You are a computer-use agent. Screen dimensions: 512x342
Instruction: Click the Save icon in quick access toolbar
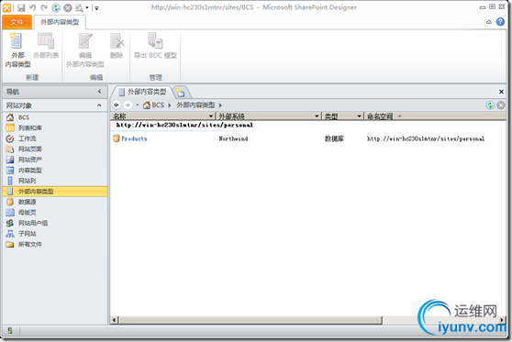(x=21, y=7)
